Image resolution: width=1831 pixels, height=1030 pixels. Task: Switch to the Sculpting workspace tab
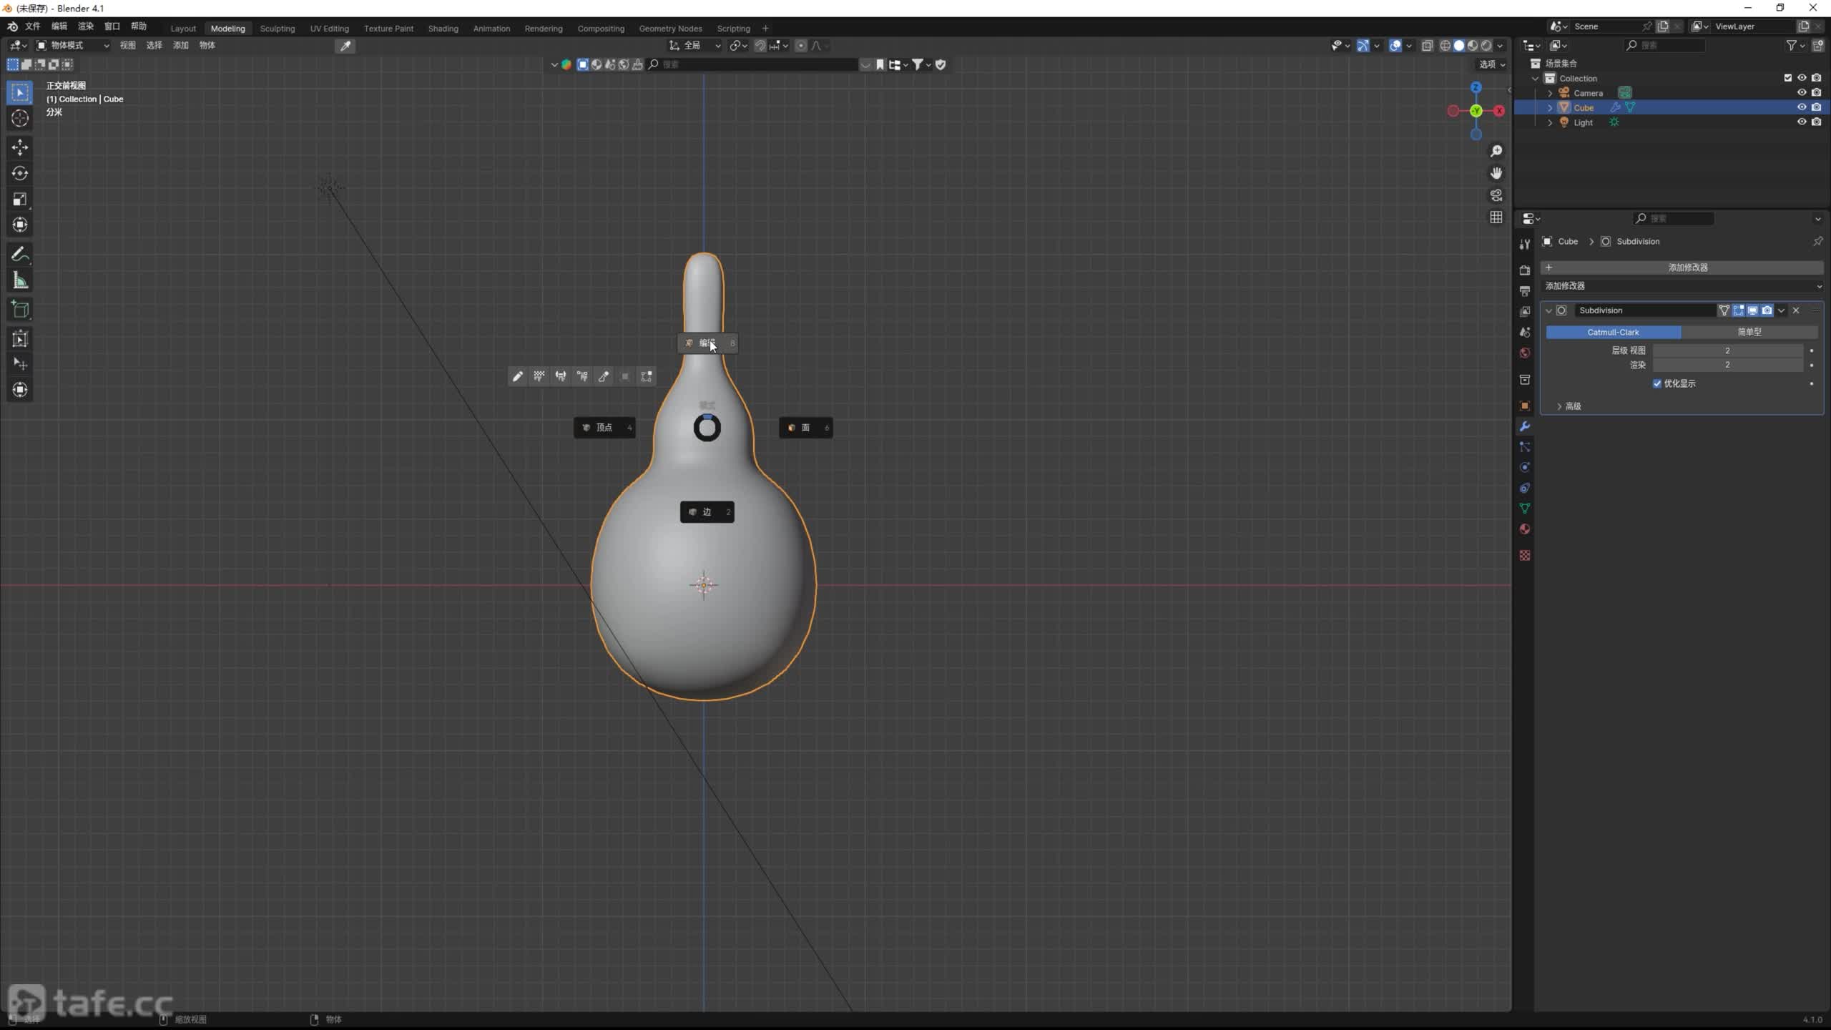click(x=277, y=29)
